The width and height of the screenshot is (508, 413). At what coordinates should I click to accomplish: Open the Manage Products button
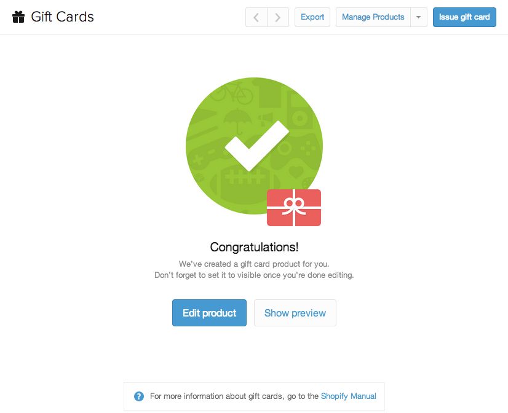(373, 17)
